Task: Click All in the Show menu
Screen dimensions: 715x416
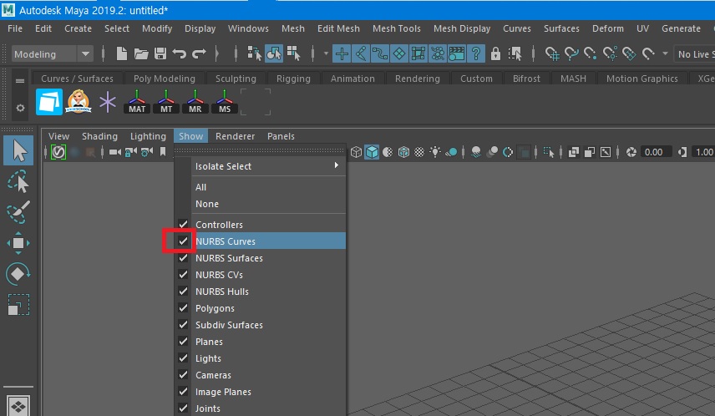Action: pyautogui.click(x=200, y=187)
